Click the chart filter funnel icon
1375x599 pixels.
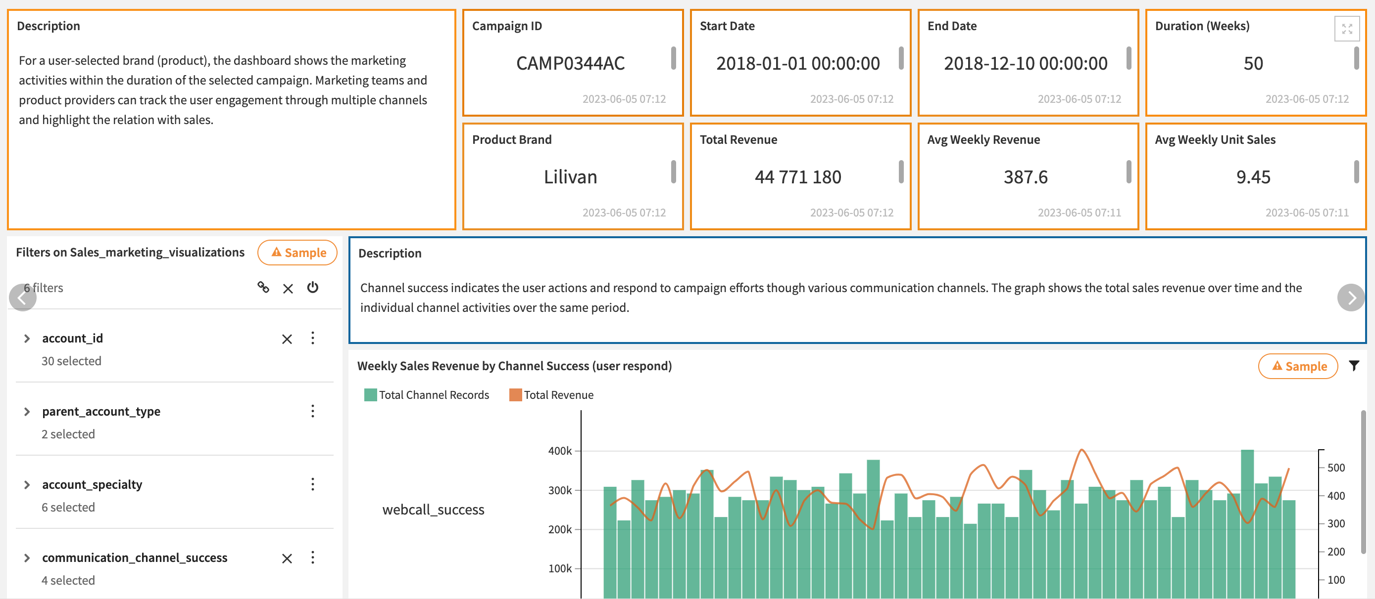[x=1354, y=366]
